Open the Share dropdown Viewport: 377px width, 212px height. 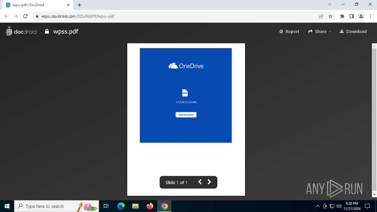(x=320, y=32)
